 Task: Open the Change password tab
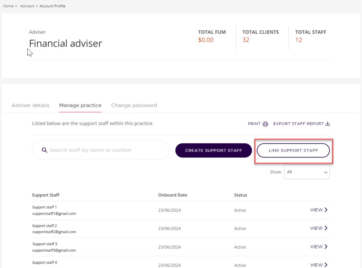tap(134, 105)
